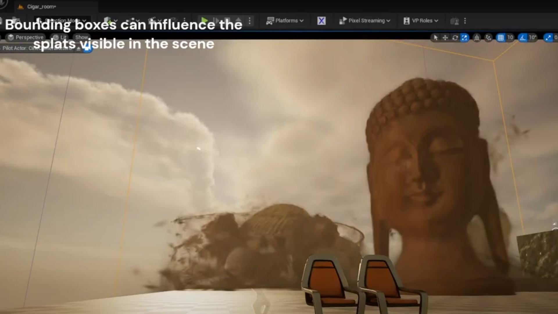This screenshot has width=558, height=314.
Task: Click the grid snap value 10
Action: pos(510,38)
